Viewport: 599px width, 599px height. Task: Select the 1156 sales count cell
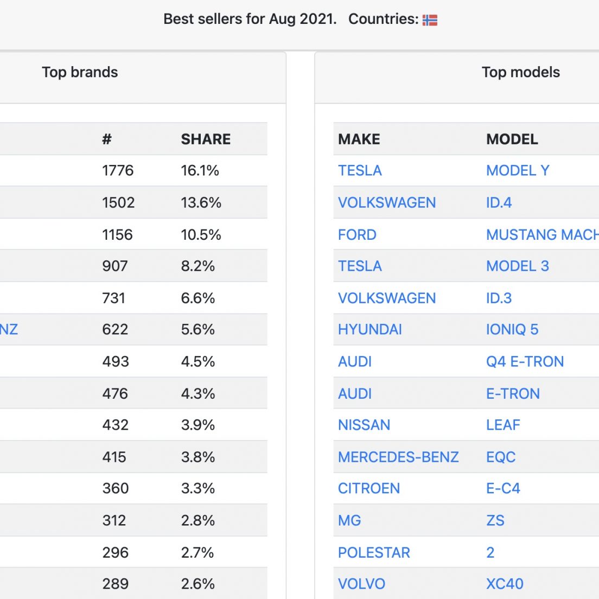117,234
